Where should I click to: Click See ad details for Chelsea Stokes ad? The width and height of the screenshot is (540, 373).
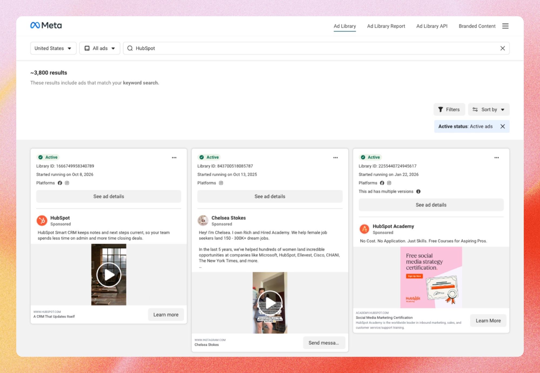coord(270,196)
